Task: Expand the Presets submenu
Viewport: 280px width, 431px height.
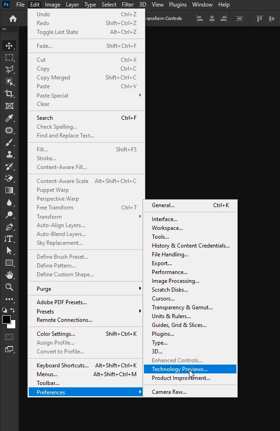Action: click(x=86, y=312)
